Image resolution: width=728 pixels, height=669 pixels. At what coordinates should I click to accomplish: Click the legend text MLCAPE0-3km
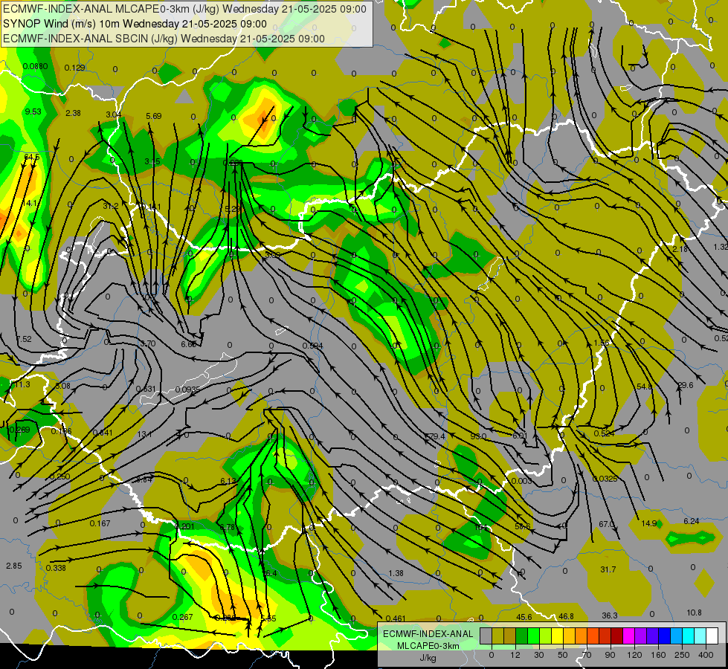point(428,646)
